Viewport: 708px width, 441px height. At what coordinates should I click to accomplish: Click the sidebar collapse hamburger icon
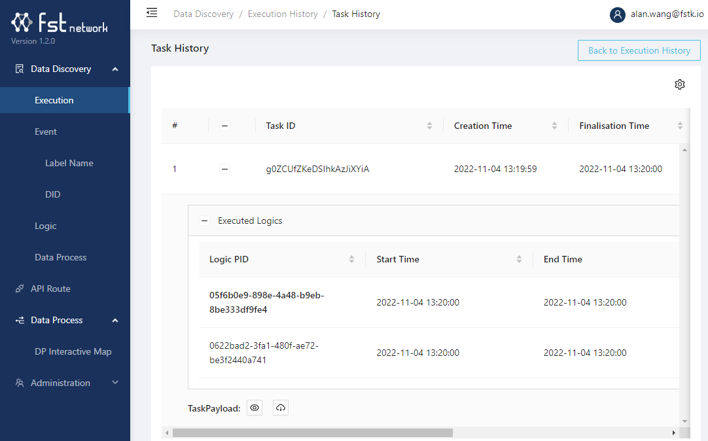[x=152, y=12]
